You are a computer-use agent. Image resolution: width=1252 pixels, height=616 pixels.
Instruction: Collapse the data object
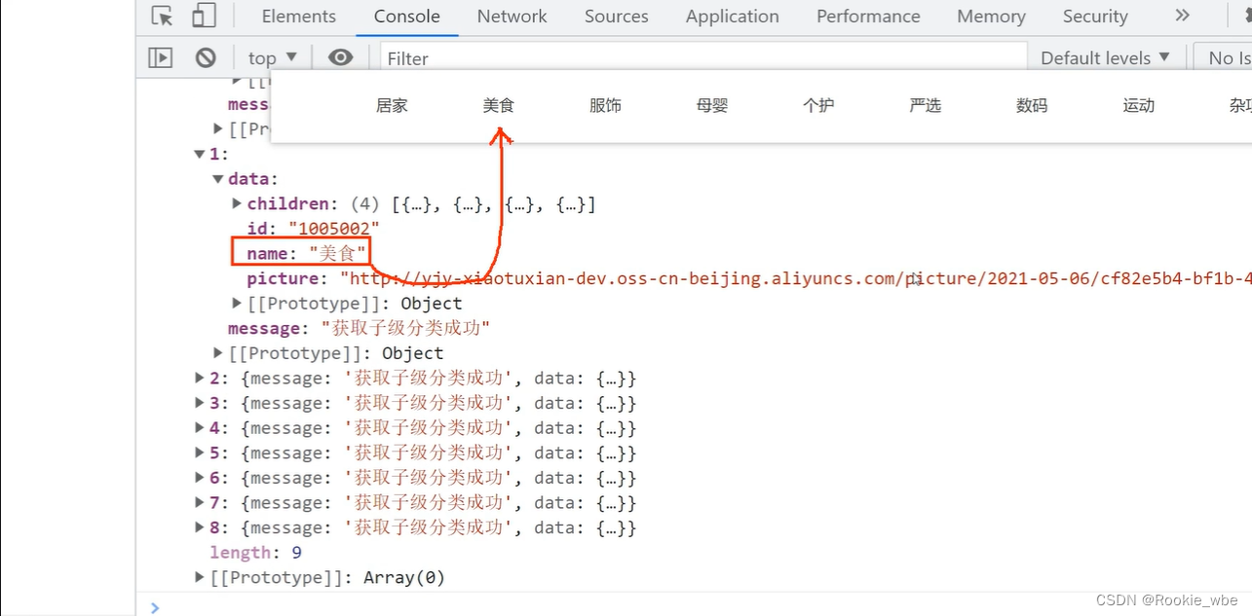218,179
